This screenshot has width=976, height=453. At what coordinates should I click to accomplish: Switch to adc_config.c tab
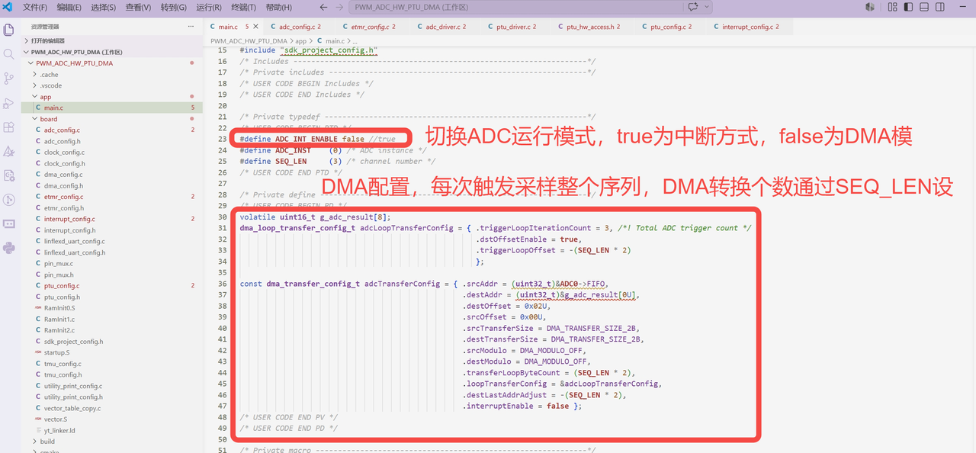(300, 27)
